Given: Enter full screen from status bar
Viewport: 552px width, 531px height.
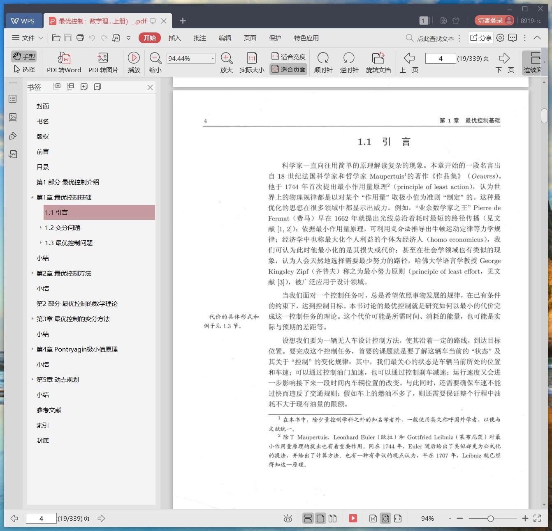Looking at the screenshot, I should [537, 518].
